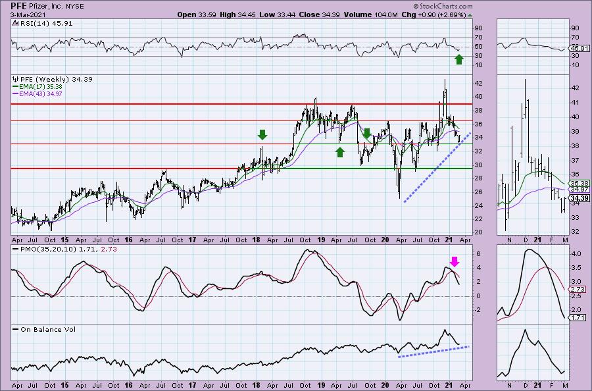Screen dimensions: 592x391
Task: Click the 'On Balance Vol' indicator label
Action: (x=48, y=329)
